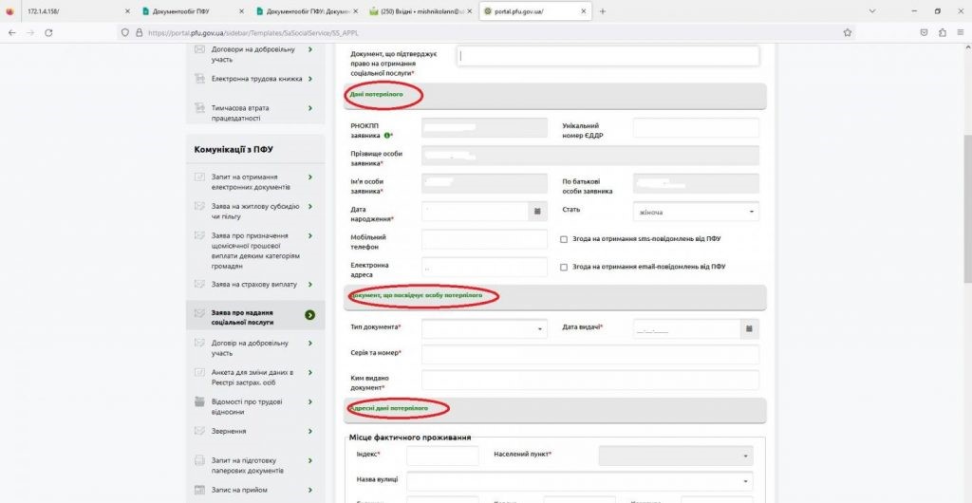Click the Мобільний телефон input field
The image size is (972, 503).
point(484,239)
